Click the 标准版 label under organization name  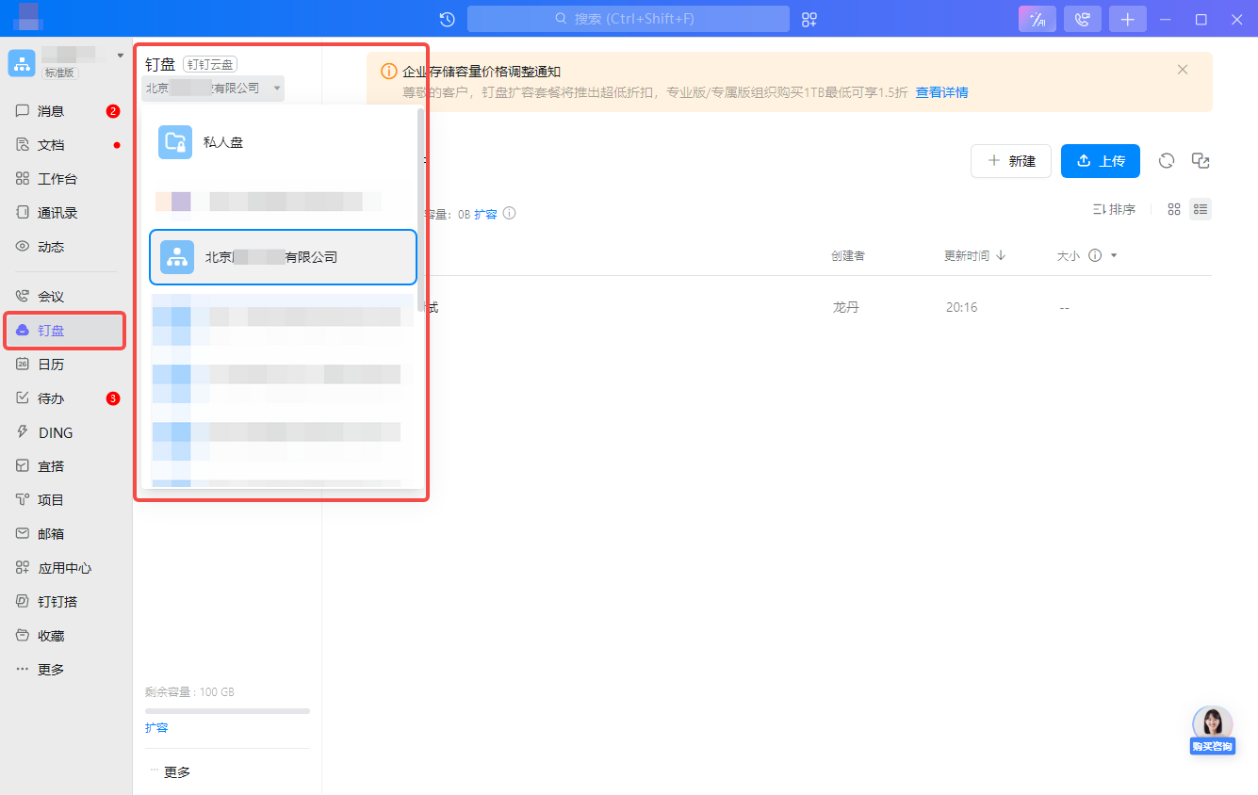pyautogui.click(x=60, y=73)
